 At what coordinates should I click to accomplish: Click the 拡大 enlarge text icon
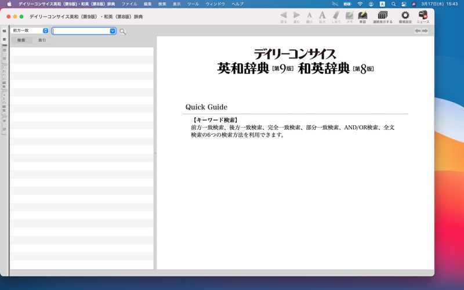click(322, 16)
